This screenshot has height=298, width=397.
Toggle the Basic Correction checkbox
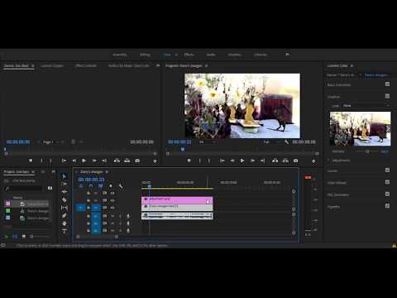[x=387, y=84]
